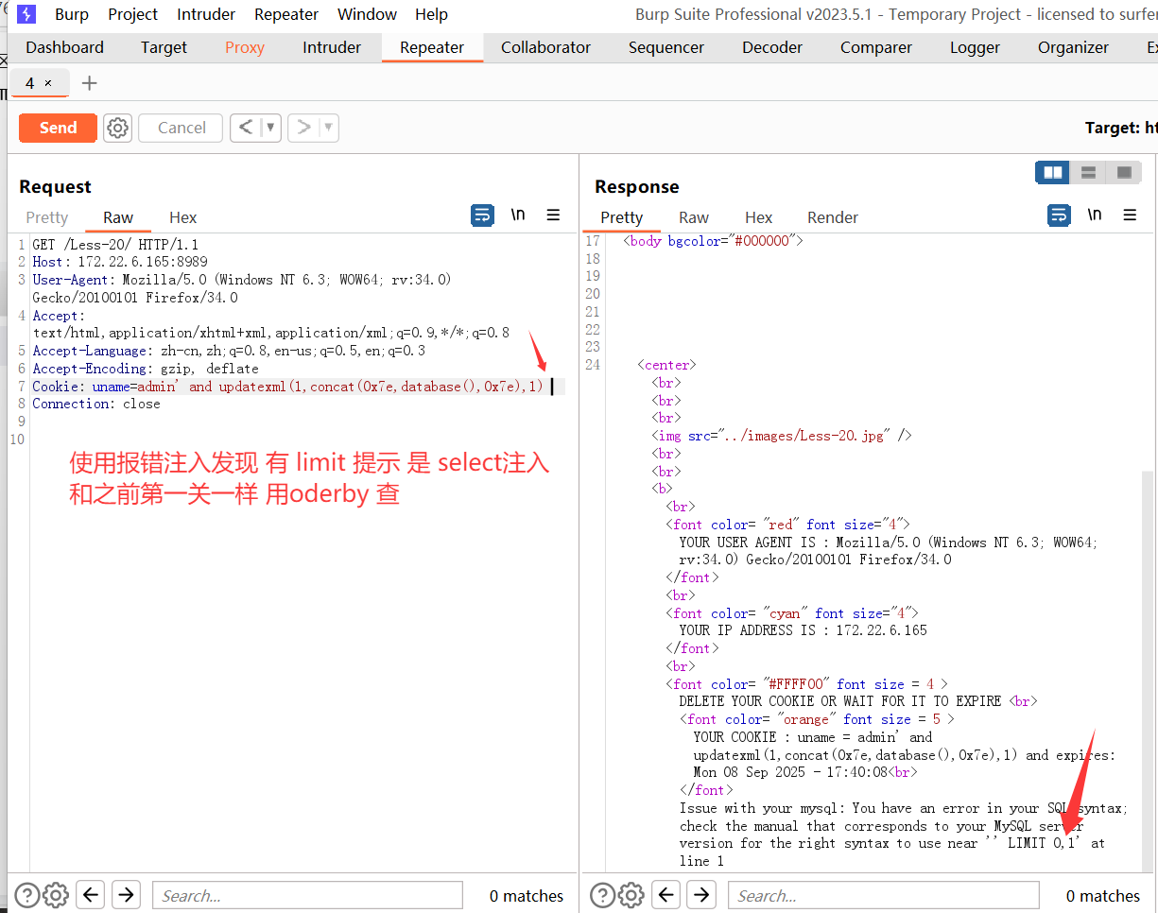Viewport: 1158px width, 913px height.
Task: Click the orange Send button
Action: (58, 128)
